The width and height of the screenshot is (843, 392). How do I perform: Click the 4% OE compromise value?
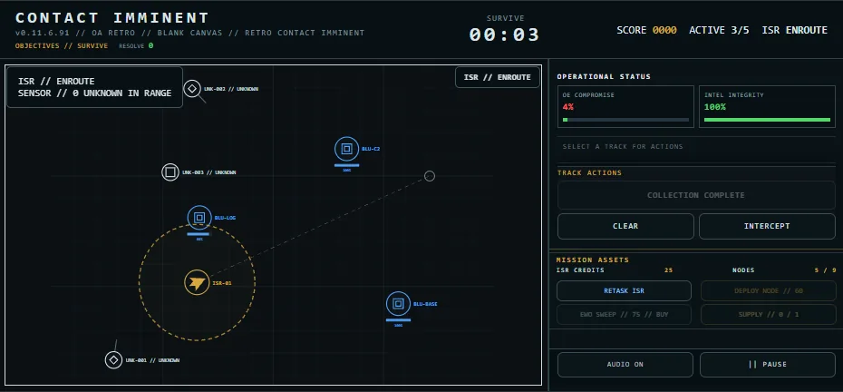coord(568,106)
